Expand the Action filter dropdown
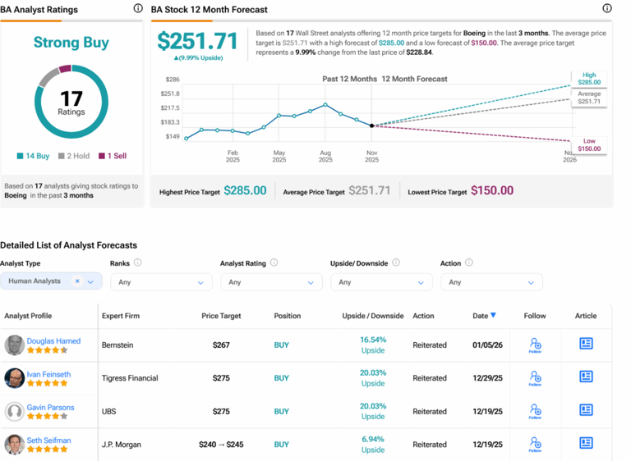Viewport: 631px width, 461px height. (491, 282)
